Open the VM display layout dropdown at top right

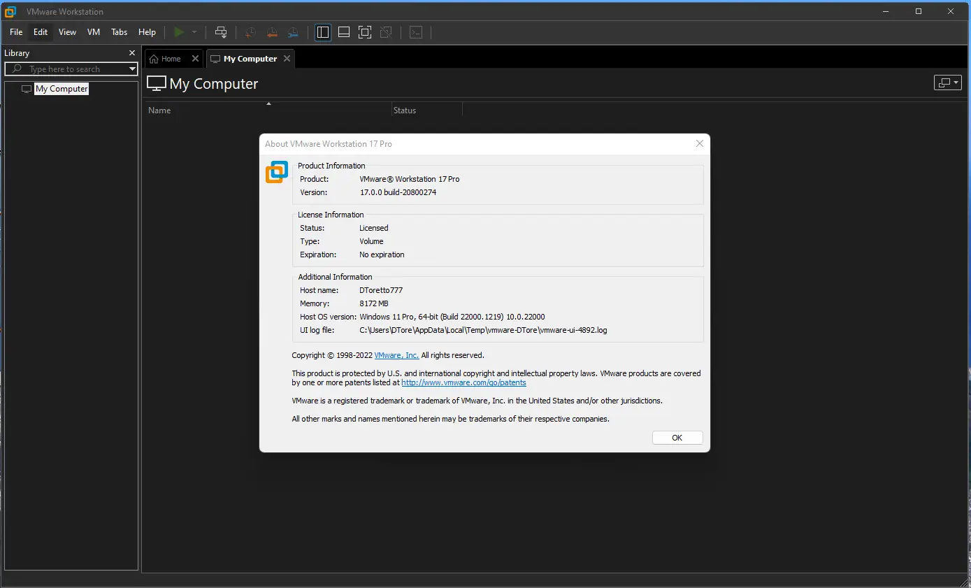pos(947,83)
